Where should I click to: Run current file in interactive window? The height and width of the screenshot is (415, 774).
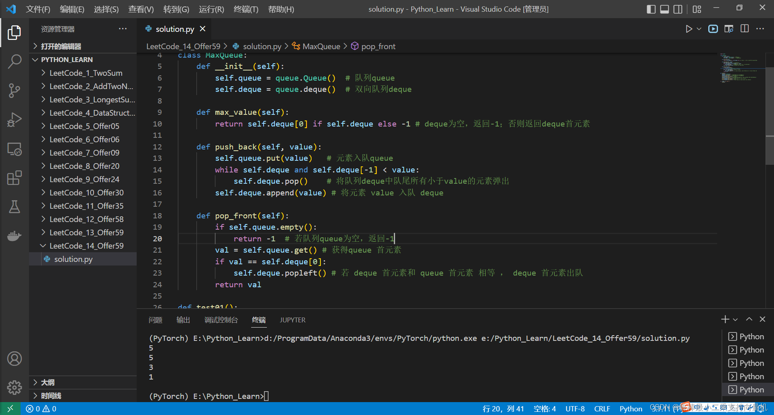(x=713, y=29)
